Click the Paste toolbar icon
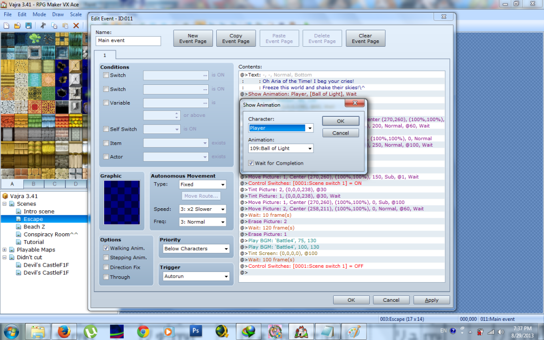This screenshot has height=340, width=544. coord(65,25)
